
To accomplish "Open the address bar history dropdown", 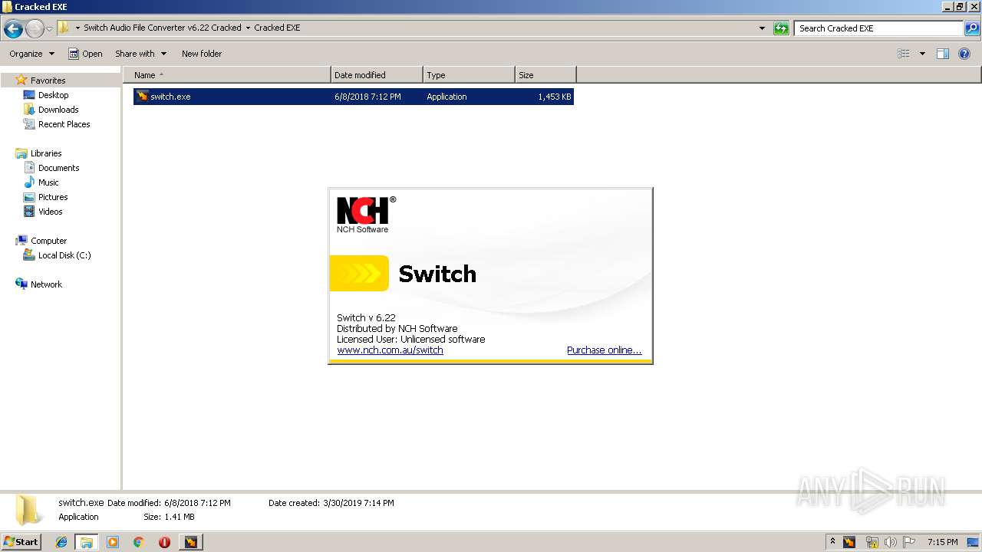I will click(762, 28).
